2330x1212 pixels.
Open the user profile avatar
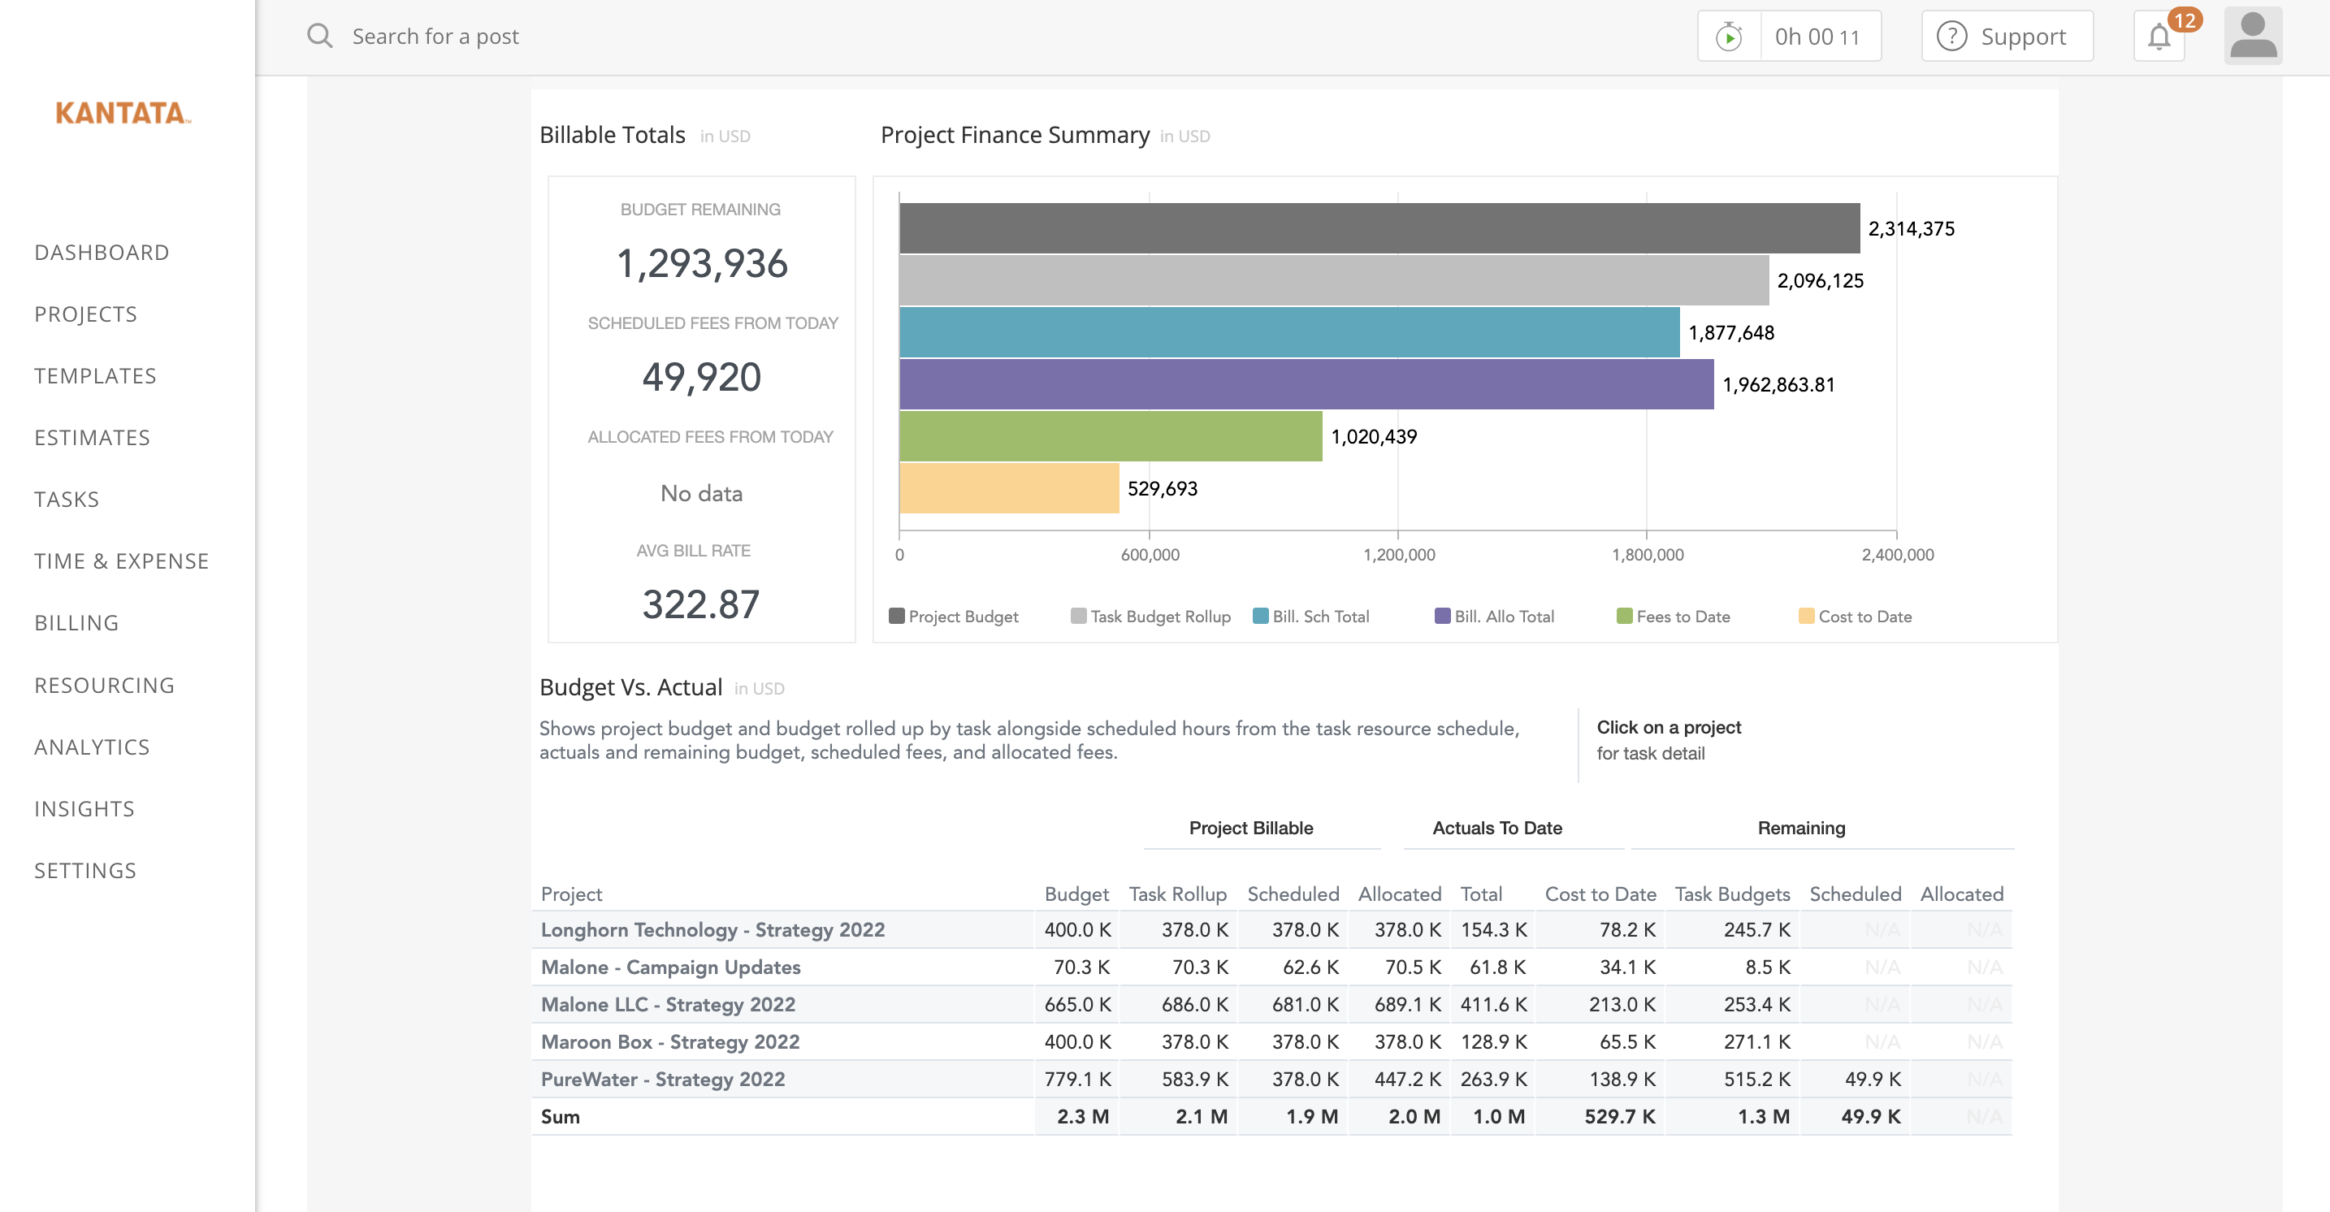tap(2252, 37)
